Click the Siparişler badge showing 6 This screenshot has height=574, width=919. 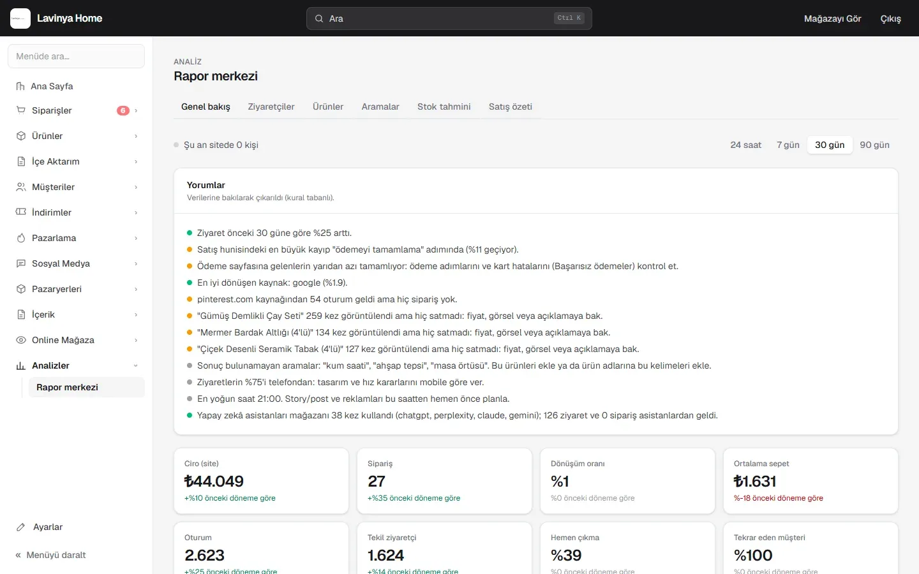coord(123,110)
